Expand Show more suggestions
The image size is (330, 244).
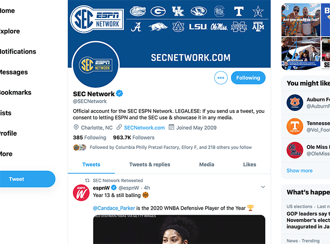coord(299,171)
